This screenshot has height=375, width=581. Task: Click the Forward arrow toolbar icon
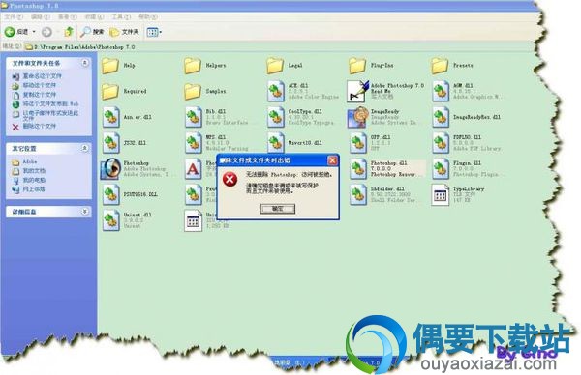point(46,32)
